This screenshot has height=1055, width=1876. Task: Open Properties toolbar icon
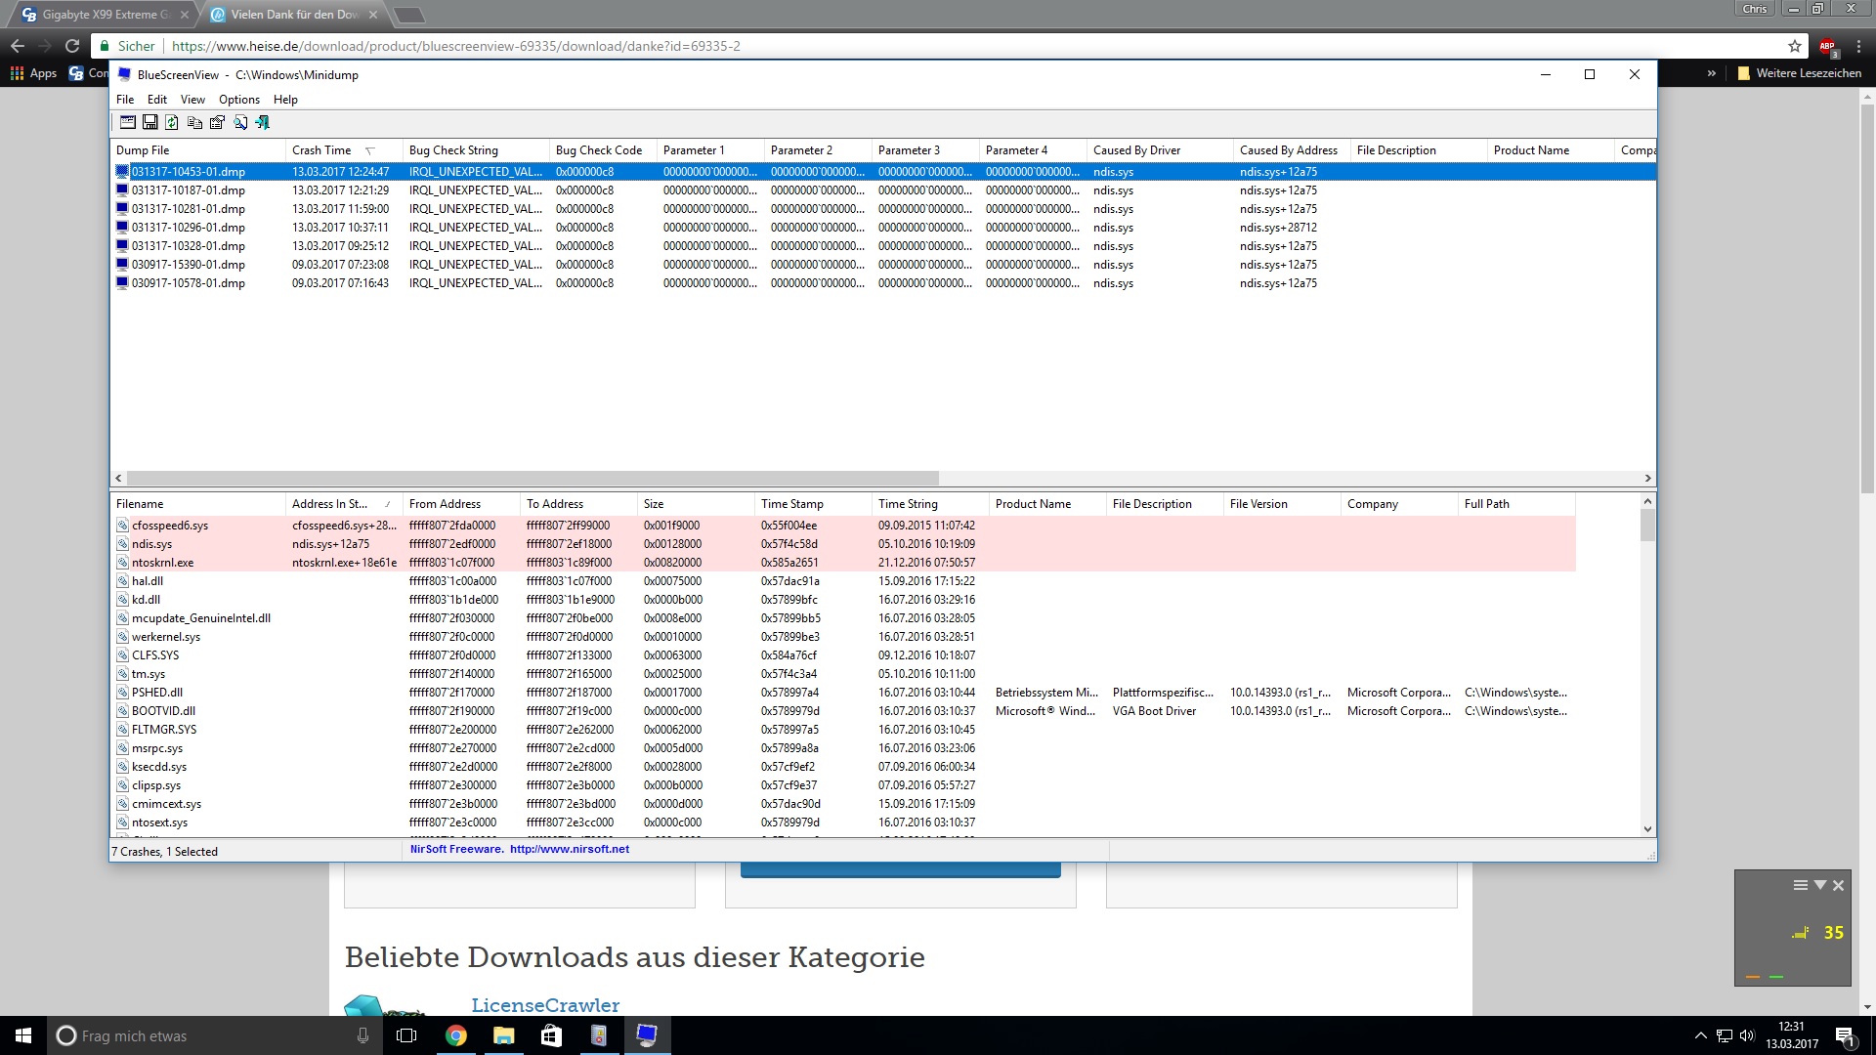tap(217, 122)
